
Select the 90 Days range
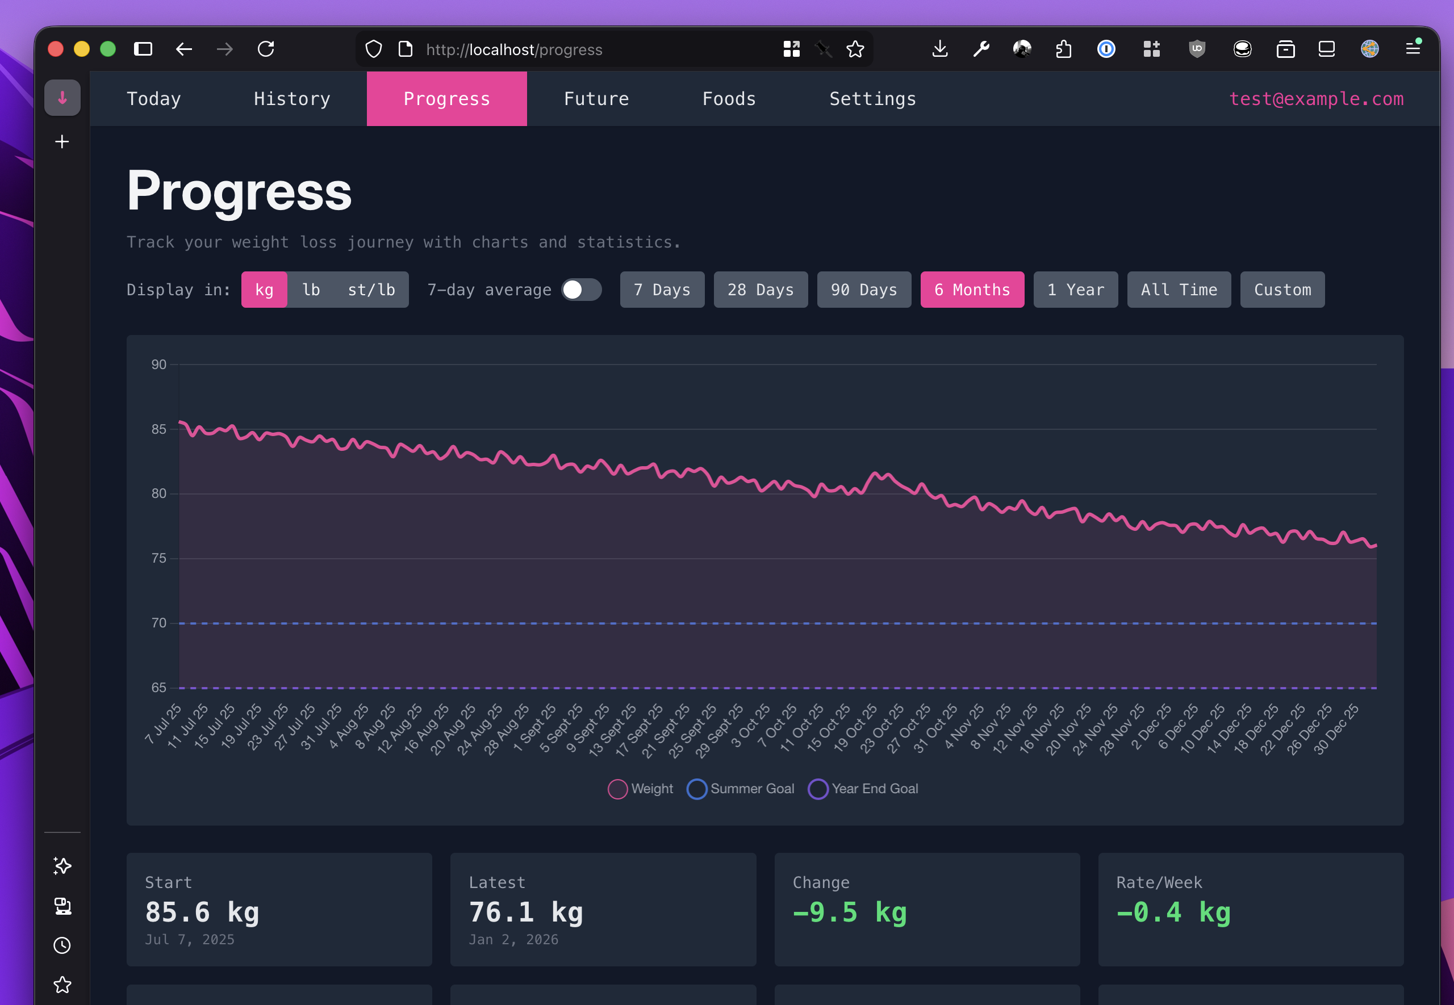[864, 290]
